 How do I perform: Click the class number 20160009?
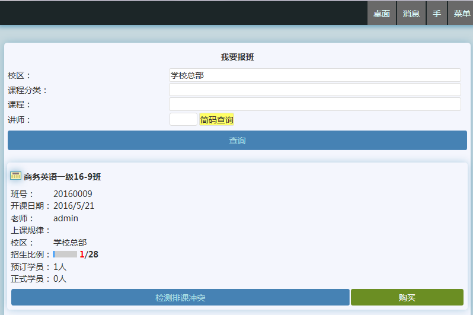coord(73,194)
